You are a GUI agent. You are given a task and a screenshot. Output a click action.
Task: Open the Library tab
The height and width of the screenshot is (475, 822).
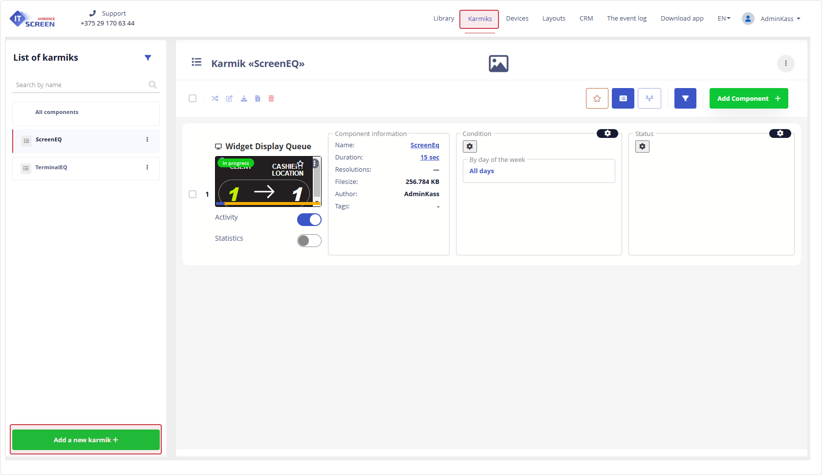click(444, 19)
